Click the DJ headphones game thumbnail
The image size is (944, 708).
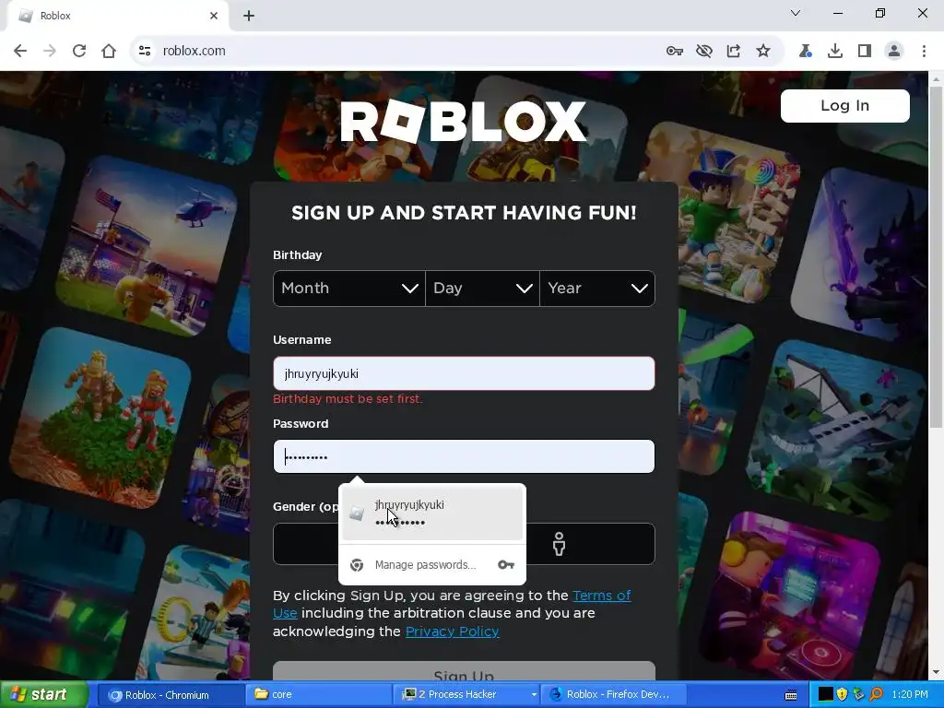pyautogui.click(x=790, y=596)
